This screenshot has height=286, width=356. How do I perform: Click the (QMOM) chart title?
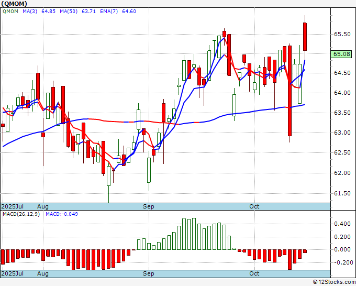pyautogui.click(x=14, y=4)
